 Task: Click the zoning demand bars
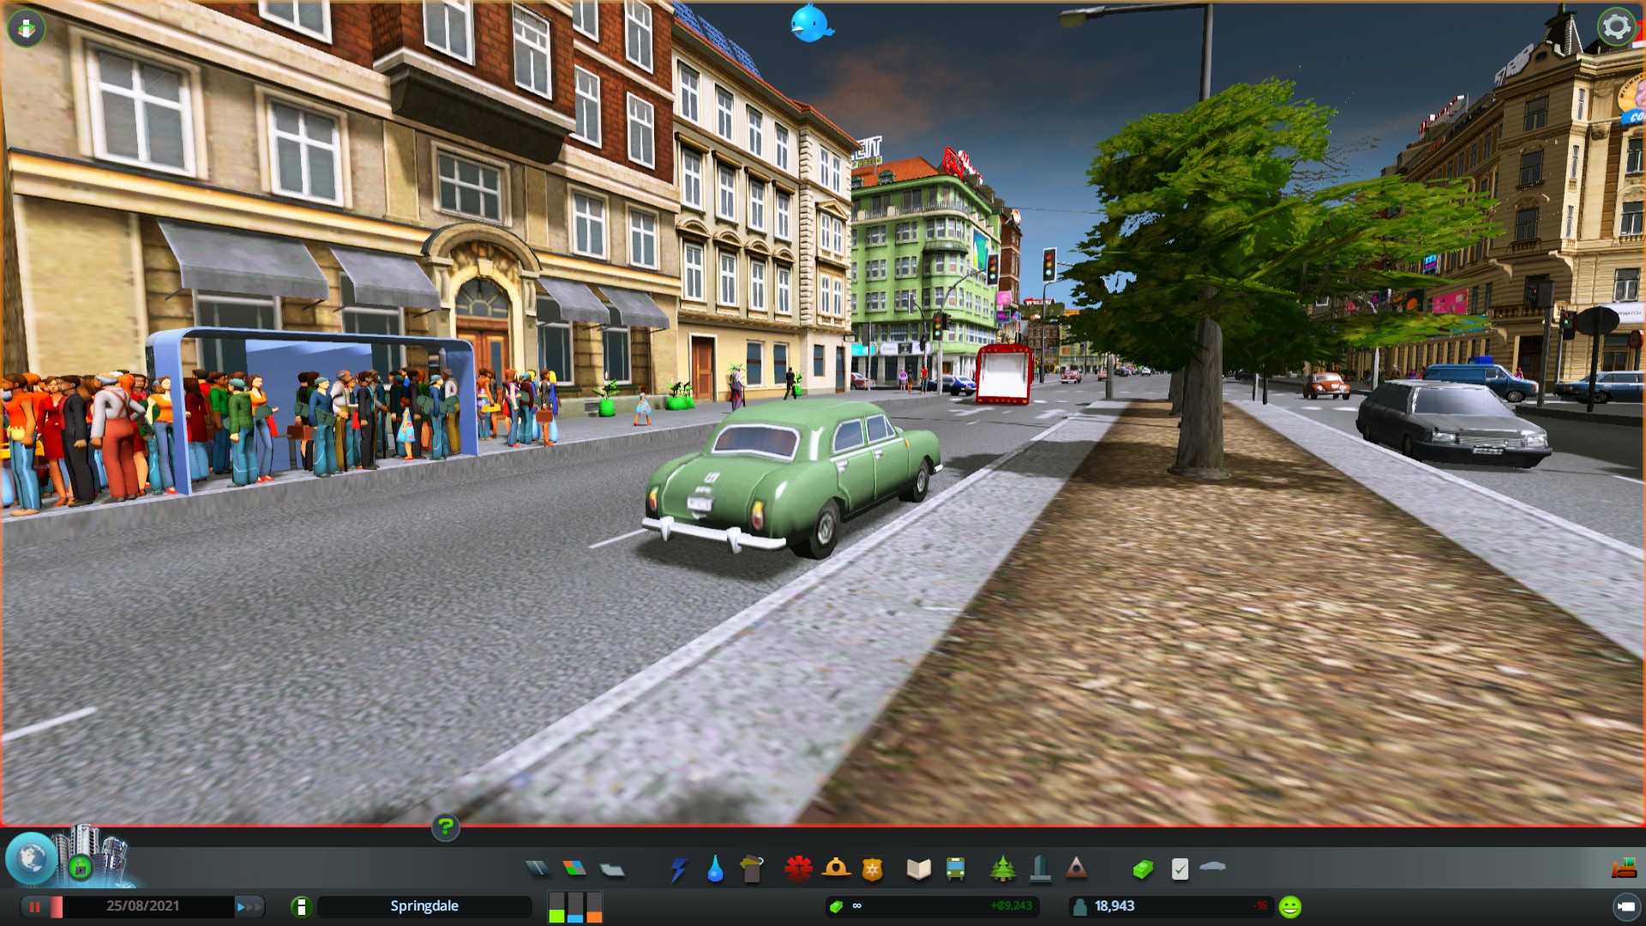coord(575,906)
